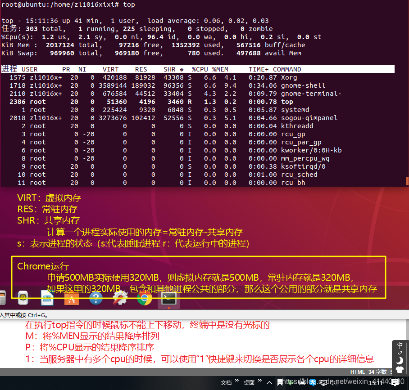Click the 'SHR: 共享内存' annotation text

click(x=48, y=220)
